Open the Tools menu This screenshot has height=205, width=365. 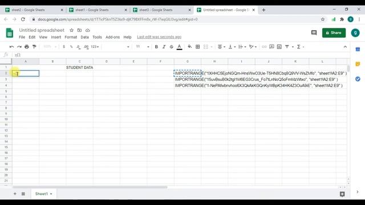(x=97, y=37)
